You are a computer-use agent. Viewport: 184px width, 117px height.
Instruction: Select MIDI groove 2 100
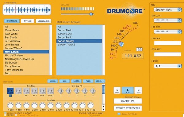click(x=43, y=105)
